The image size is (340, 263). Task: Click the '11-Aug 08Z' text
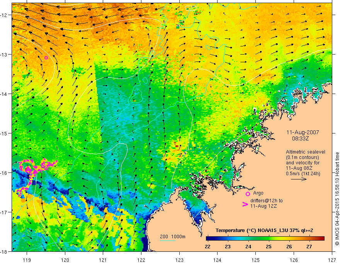tap(298, 168)
